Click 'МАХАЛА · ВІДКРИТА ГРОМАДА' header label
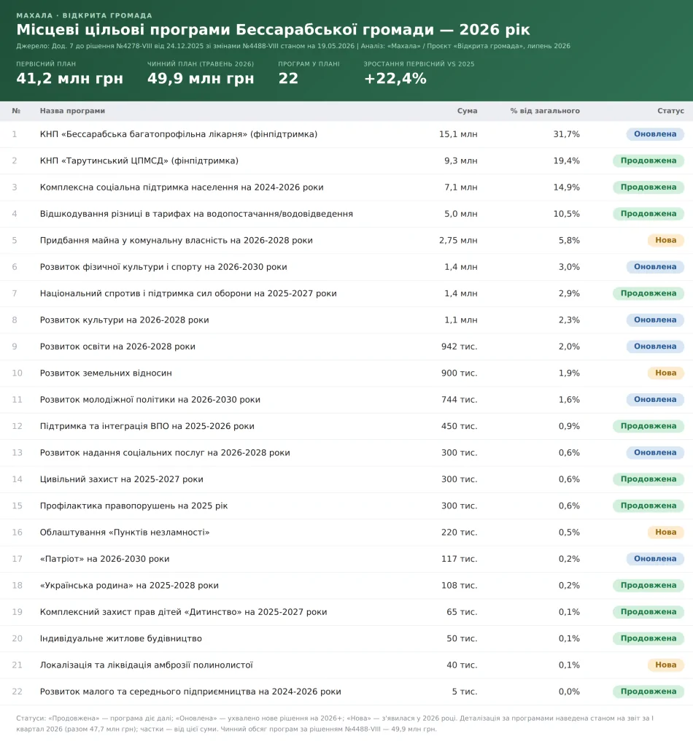The width and height of the screenshot is (693, 747). [85, 15]
